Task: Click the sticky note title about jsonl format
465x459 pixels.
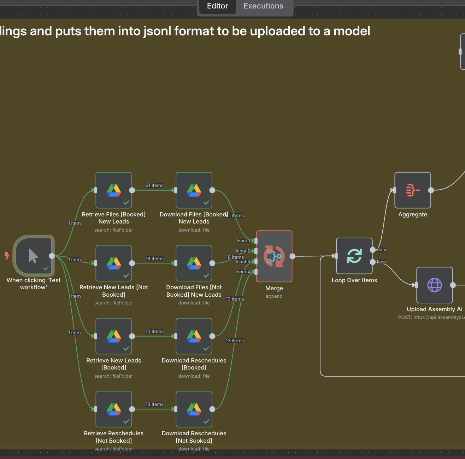Action: [185, 31]
